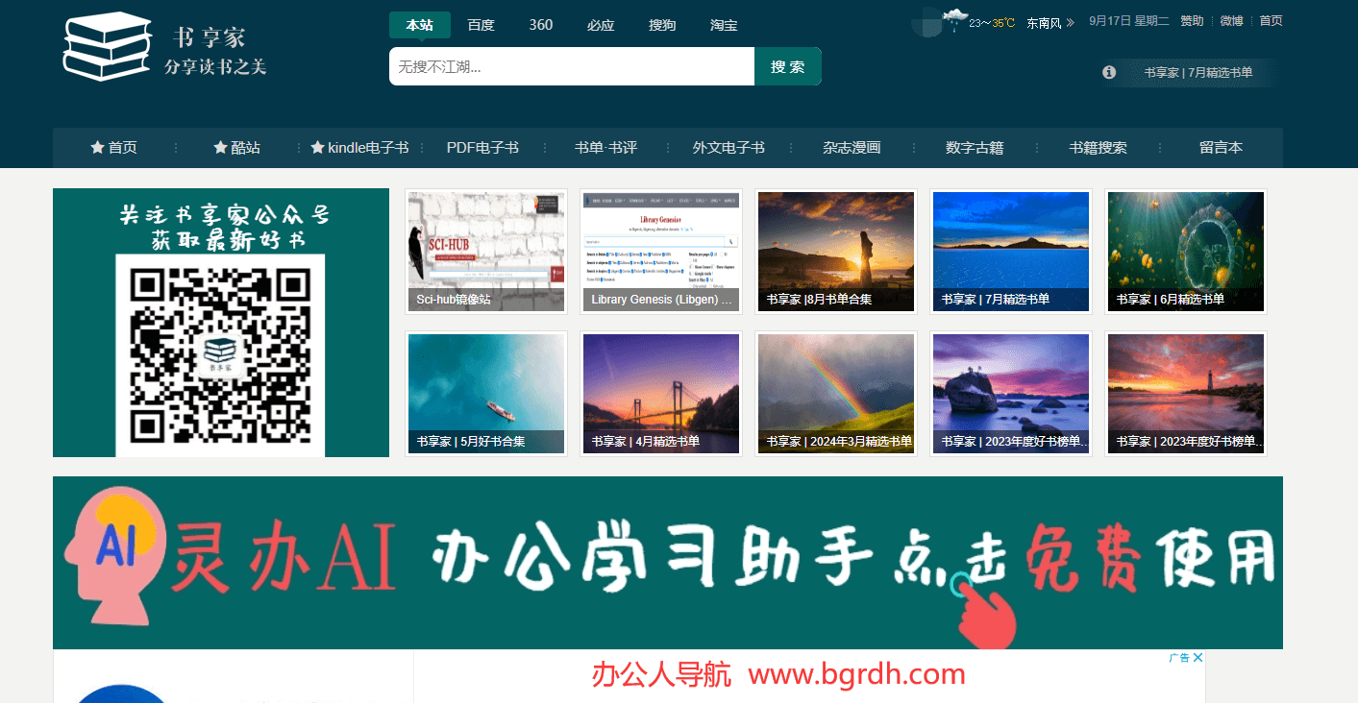
Task: Switch search engine to 百度
Action: pos(481,25)
